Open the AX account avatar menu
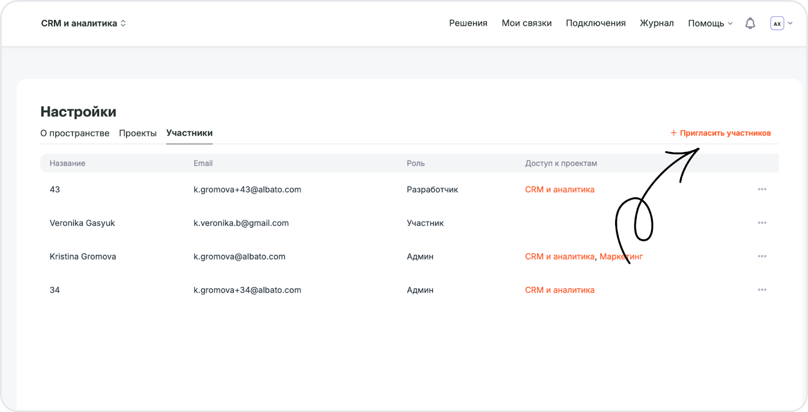 pos(777,23)
